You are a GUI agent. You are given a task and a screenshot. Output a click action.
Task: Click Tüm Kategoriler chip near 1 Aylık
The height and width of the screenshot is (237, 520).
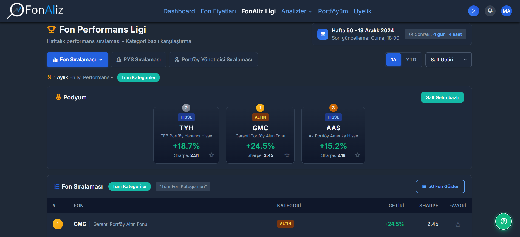pyautogui.click(x=139, y=77)
